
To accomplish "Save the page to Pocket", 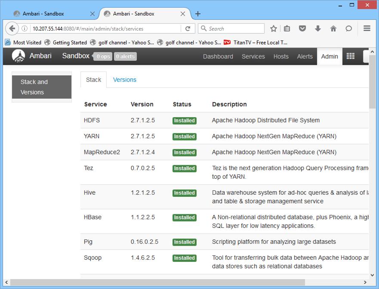I will (302, 28).
